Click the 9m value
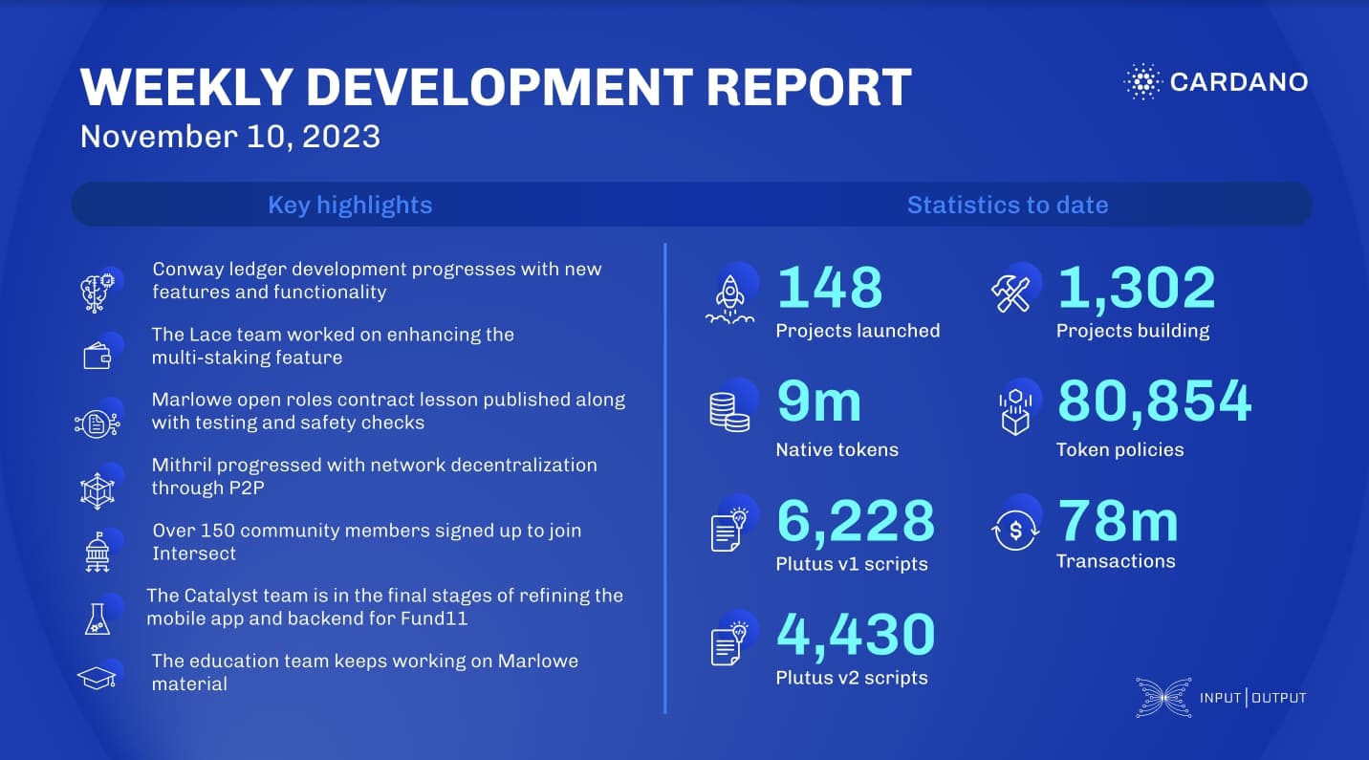Image resolution: width=1369 pixels, height=760 pixels. 819,402
